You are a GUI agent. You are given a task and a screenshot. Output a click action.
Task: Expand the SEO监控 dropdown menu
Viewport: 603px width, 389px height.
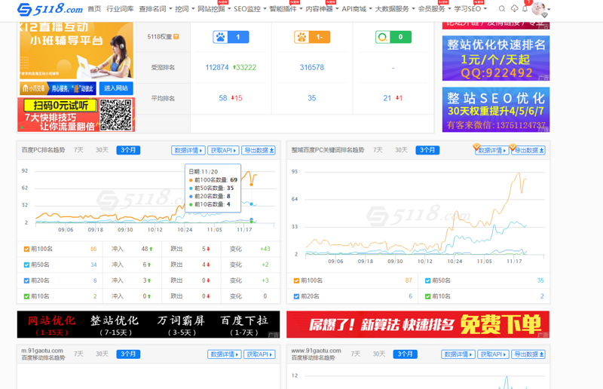(250, 8)
